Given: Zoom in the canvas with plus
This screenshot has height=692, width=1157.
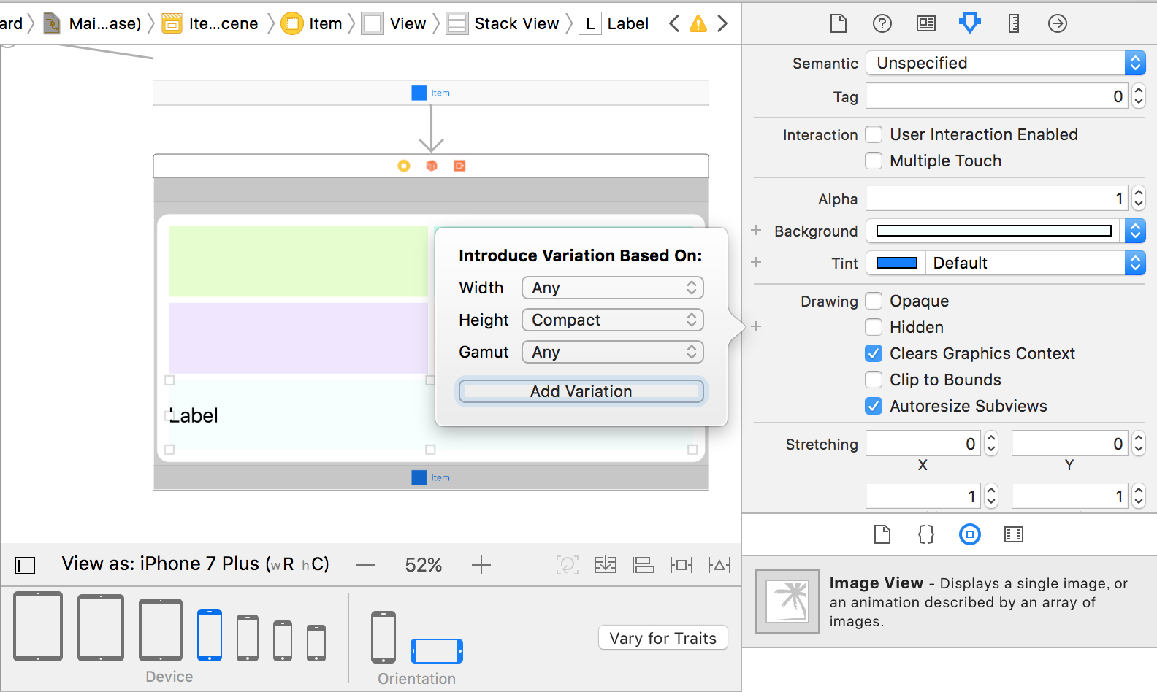Looking at the screenshot, I should (481, 565).
